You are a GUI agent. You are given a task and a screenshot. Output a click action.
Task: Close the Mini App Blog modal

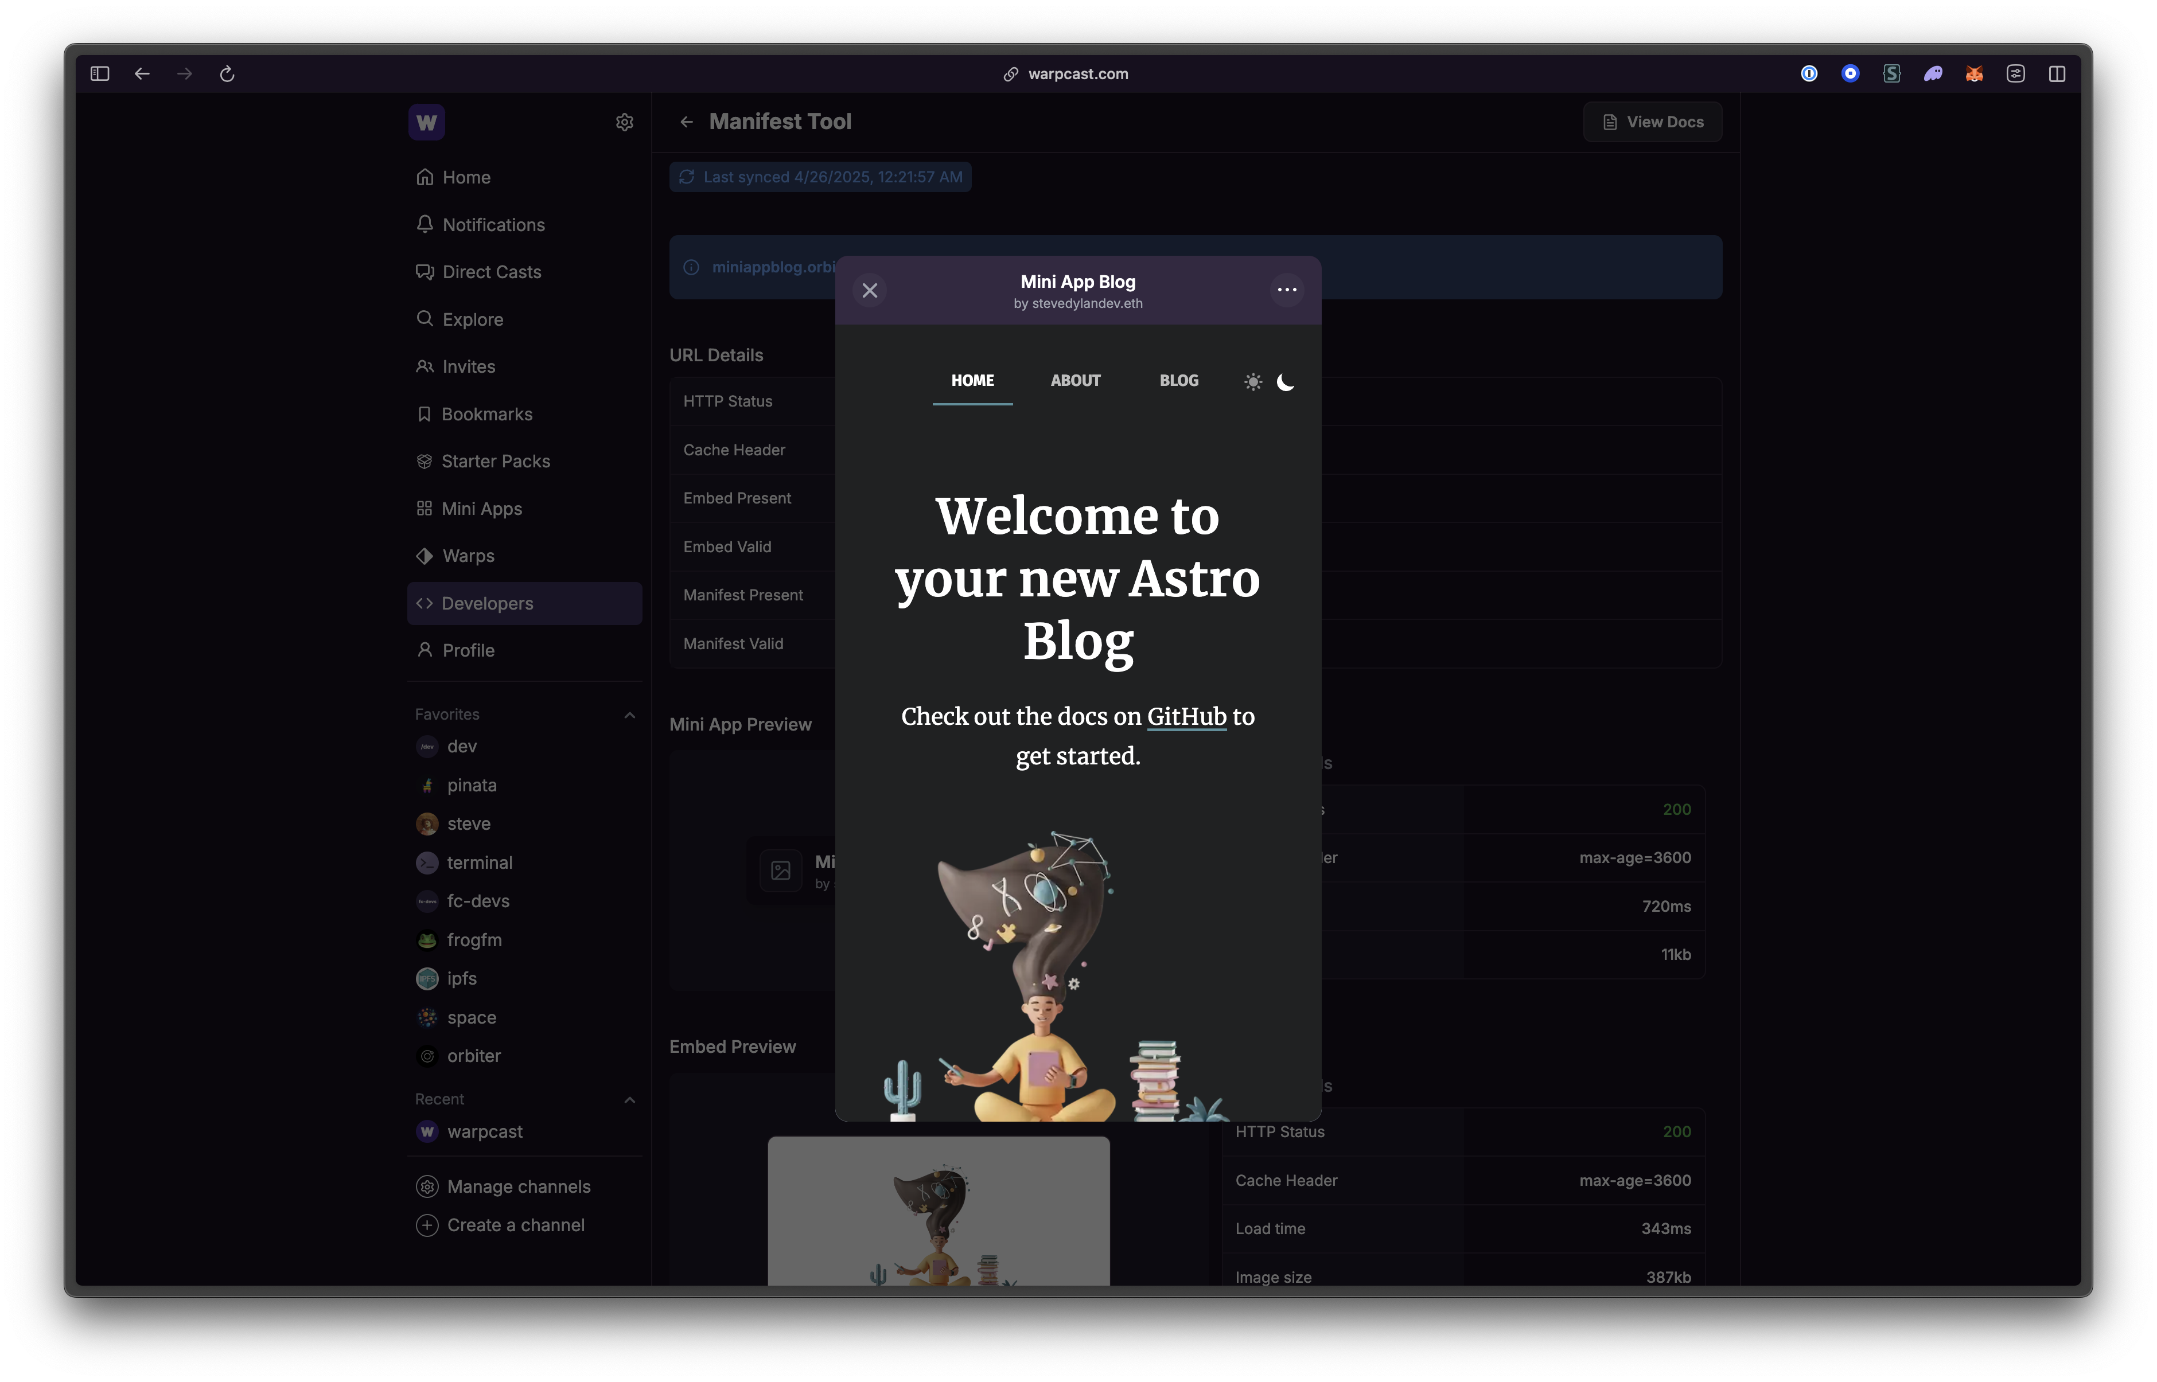click(869, 291)
